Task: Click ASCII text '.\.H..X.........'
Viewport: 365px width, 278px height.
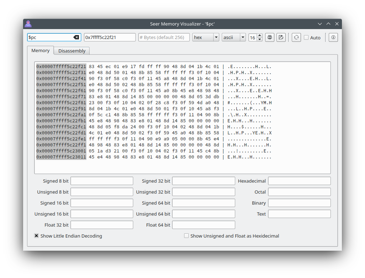Action: pyautogui.click(x=249, y=115)
